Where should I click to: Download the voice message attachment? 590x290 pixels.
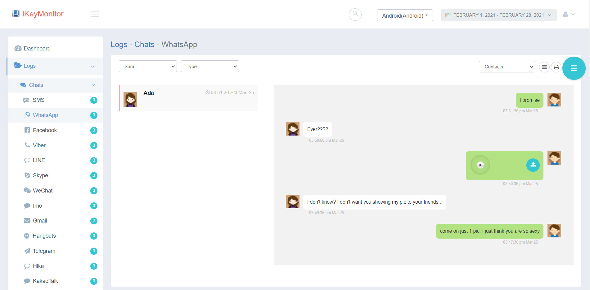(533, 165)
